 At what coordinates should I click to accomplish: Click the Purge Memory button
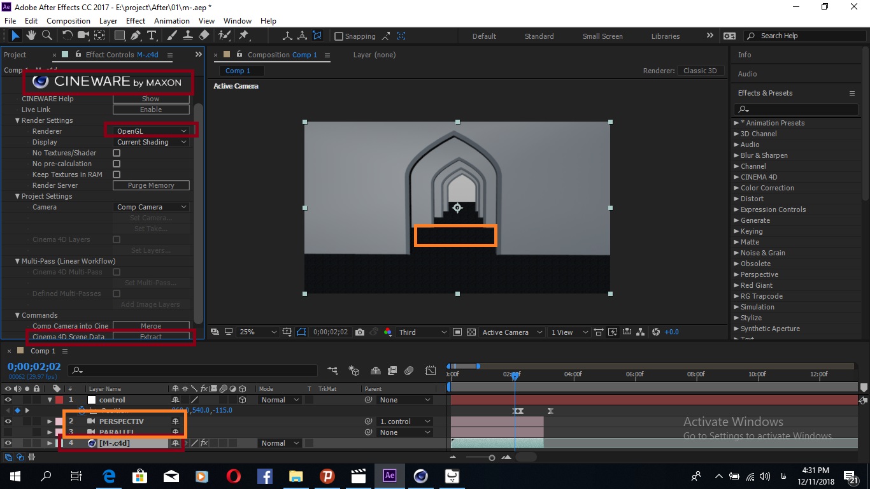(151, 185)
